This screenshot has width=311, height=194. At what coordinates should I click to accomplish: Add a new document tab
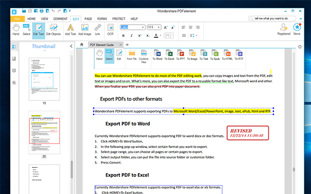pyautogui.click(x=127, y=45)
